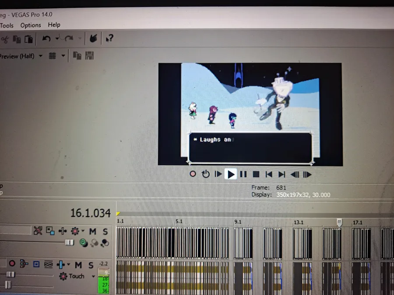Click the audio track volume slider
This screenshot has height=295, width=394.
pos(11,274)
